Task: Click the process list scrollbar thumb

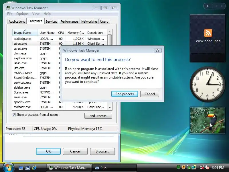Action: 110,40
